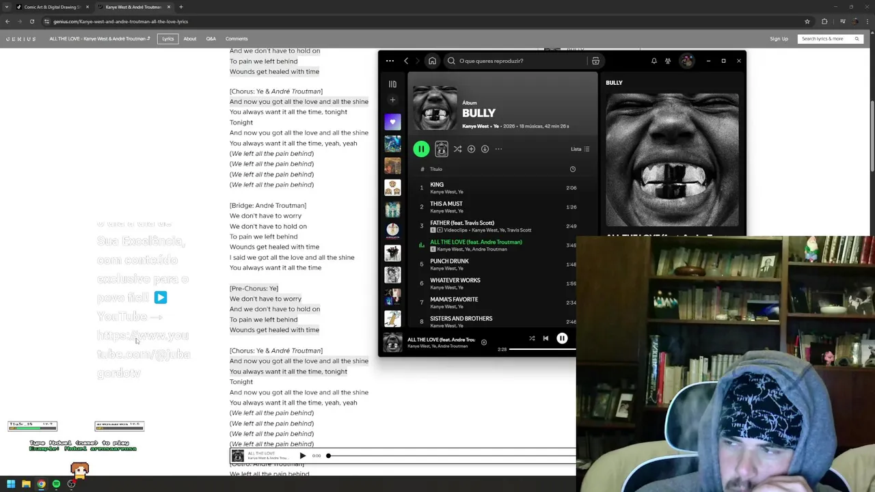Open the Q&A tab on Genius
The width and height of the screenshot is (875, 492).
211,39
